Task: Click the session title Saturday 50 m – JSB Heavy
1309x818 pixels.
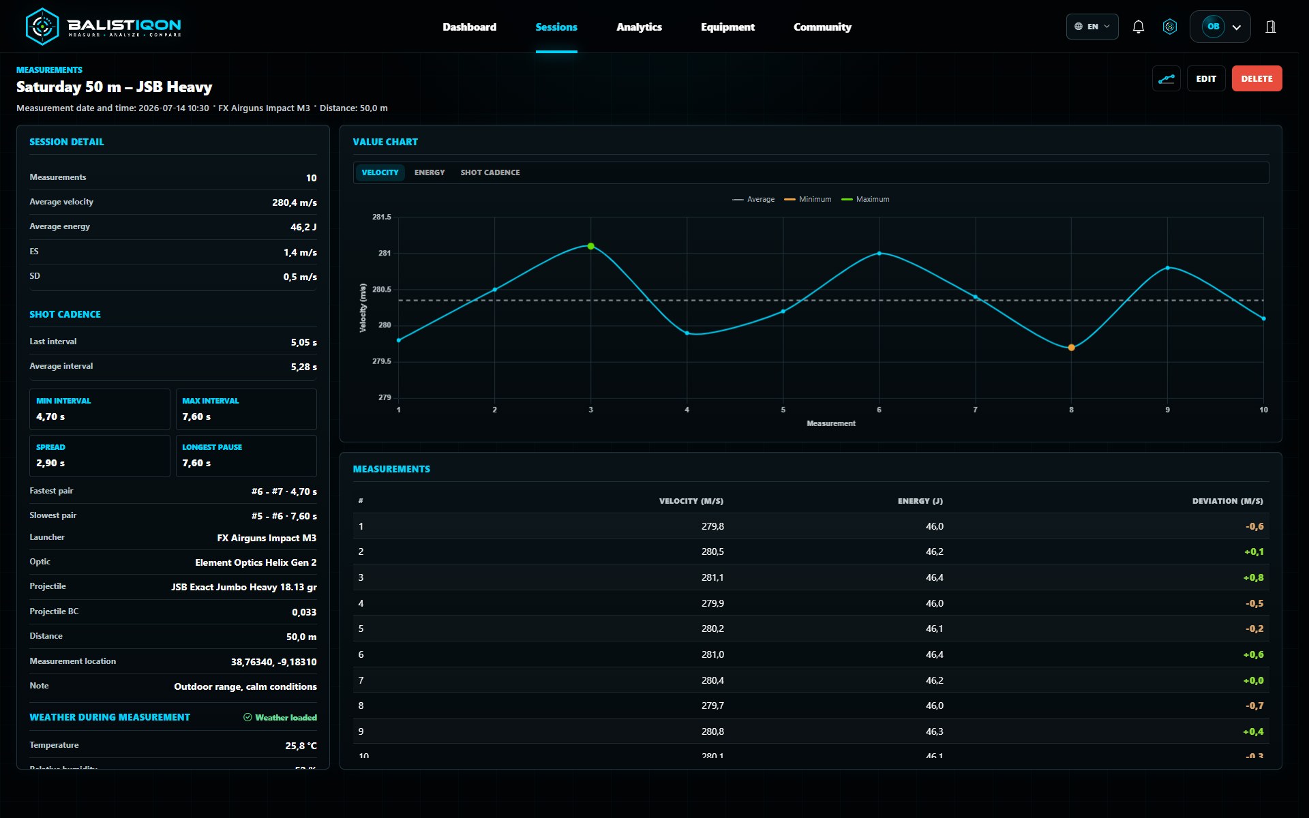Action: (x=114, y=87)
